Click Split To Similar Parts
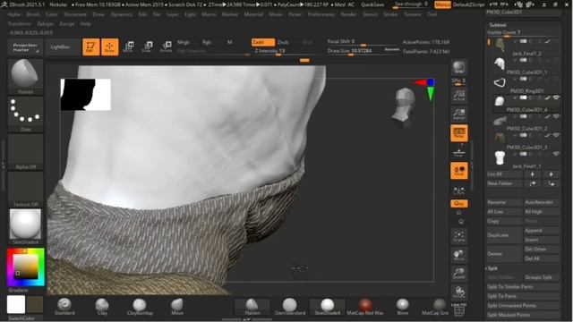 coord(523,287)
